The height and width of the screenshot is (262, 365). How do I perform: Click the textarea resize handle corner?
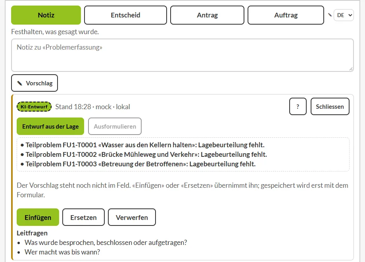coord(351,69)
